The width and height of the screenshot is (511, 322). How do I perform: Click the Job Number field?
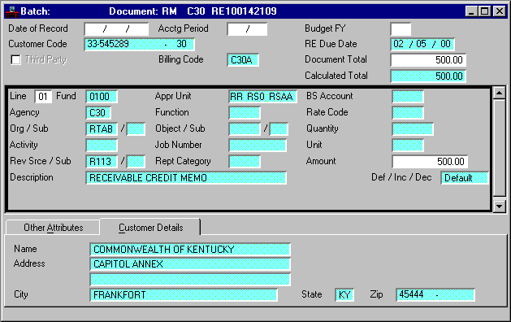(x=258, y=146)
